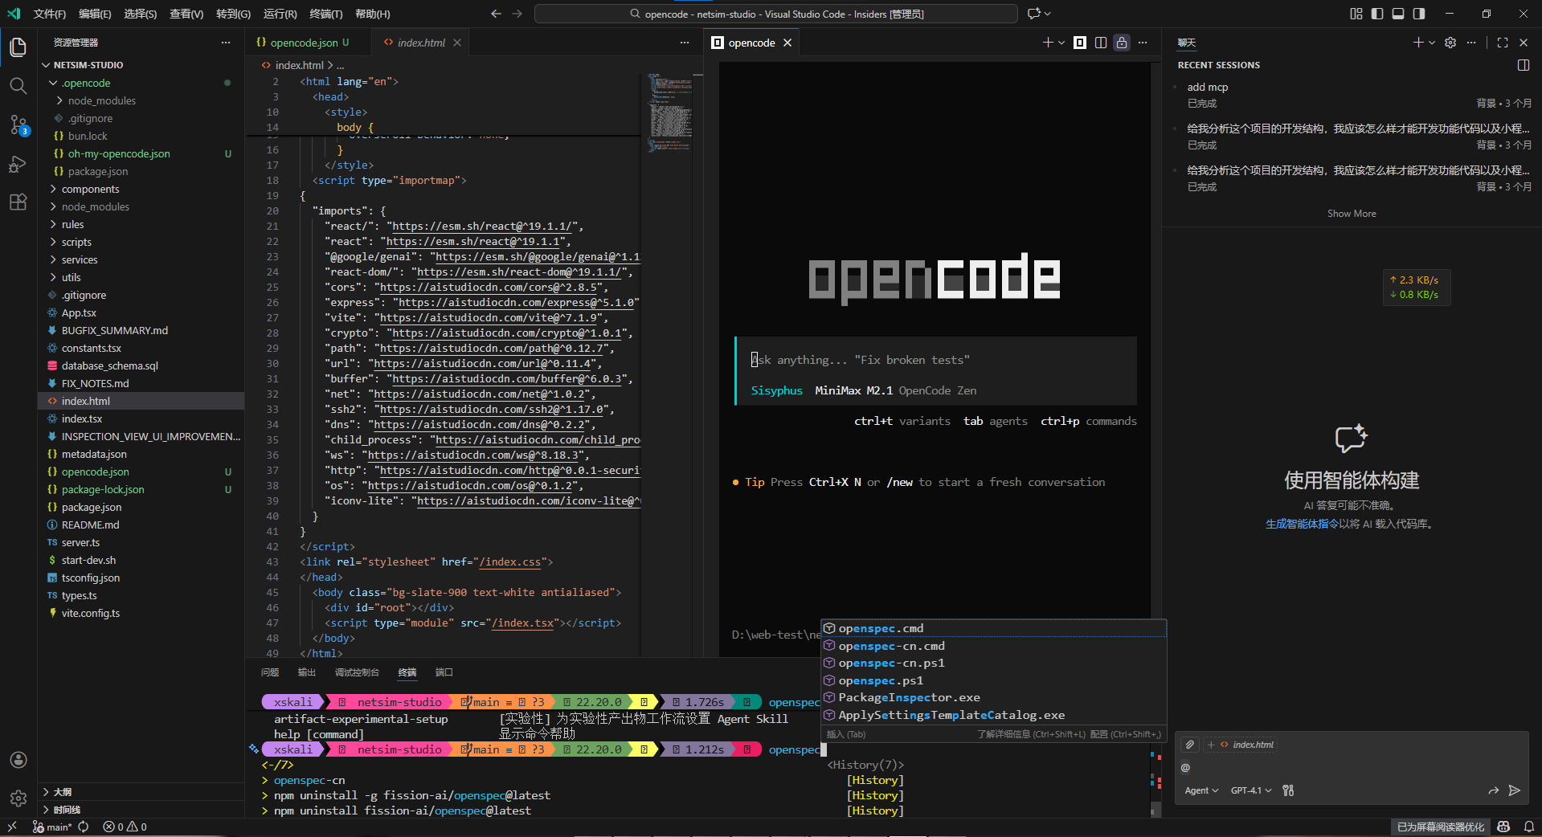This screenshot has width=1542, height=837.
Task: Click the opencode logo icon in editor toolbar
Action: pyautogui.click(x=1080, y=43)
